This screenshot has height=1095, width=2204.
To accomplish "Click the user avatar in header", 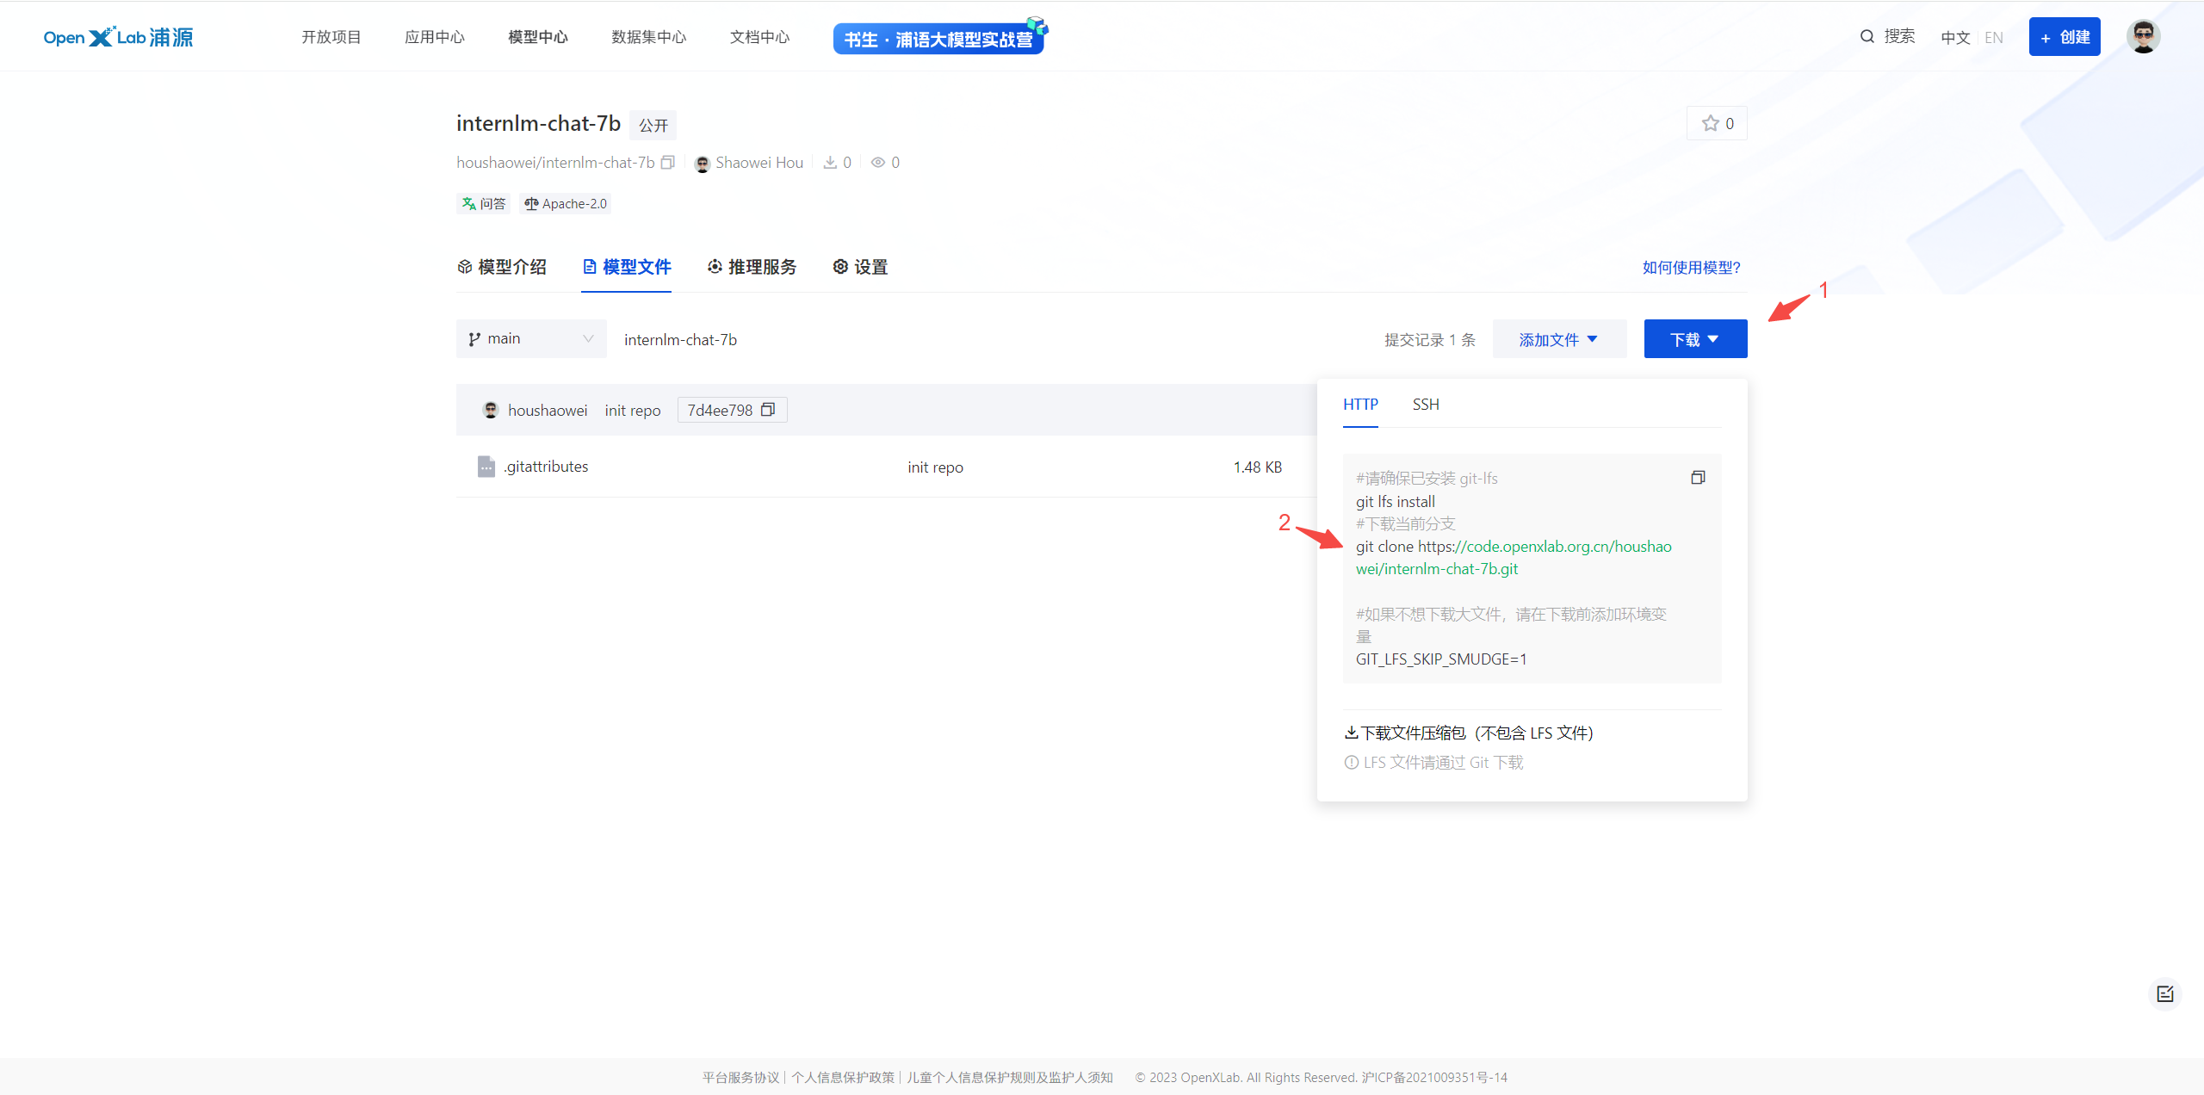I will [2143, 36].
